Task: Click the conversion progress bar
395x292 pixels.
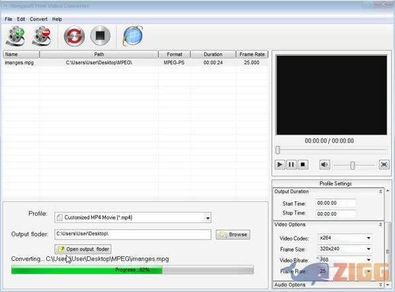Action: pyautogui.click(x=132, y=269)
